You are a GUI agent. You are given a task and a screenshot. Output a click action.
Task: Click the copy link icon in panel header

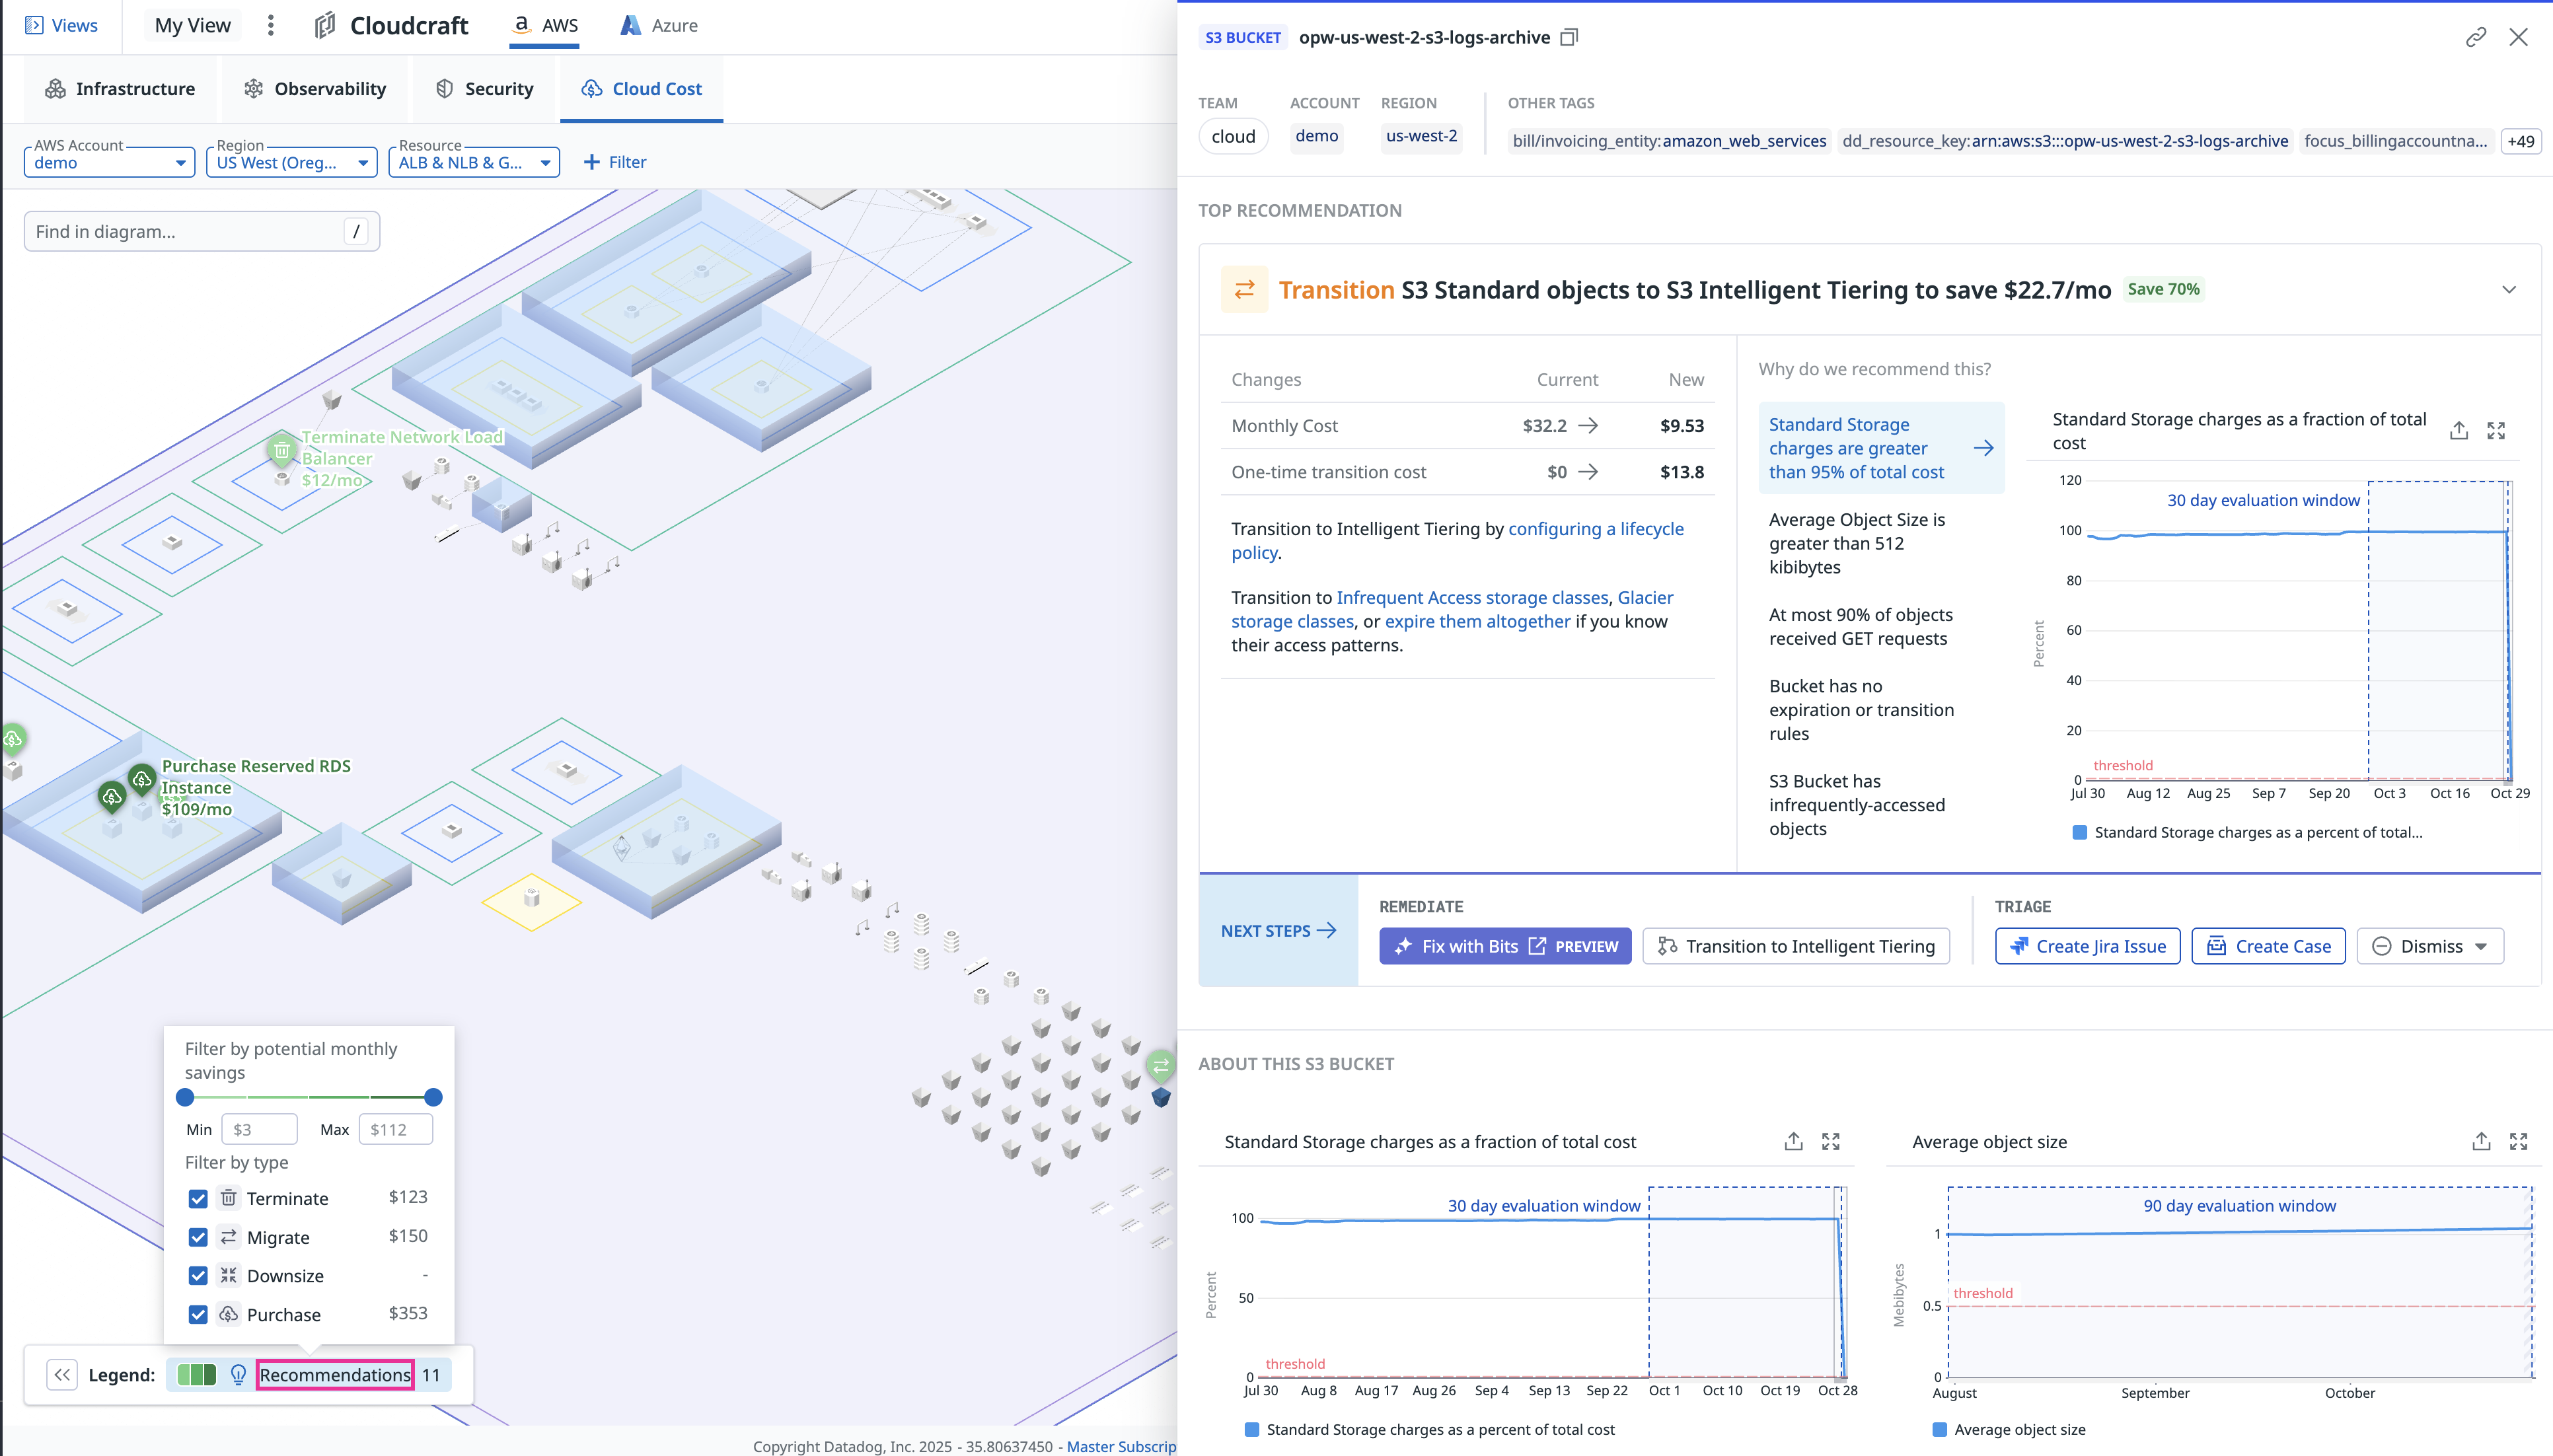pos(2475,37)
